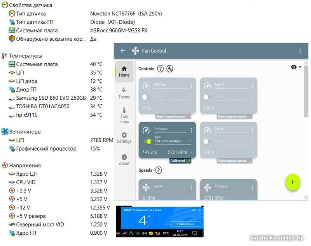311x246 pixels.
Task: Expand the GPU Fan card chevron
Action: (191, 108)
